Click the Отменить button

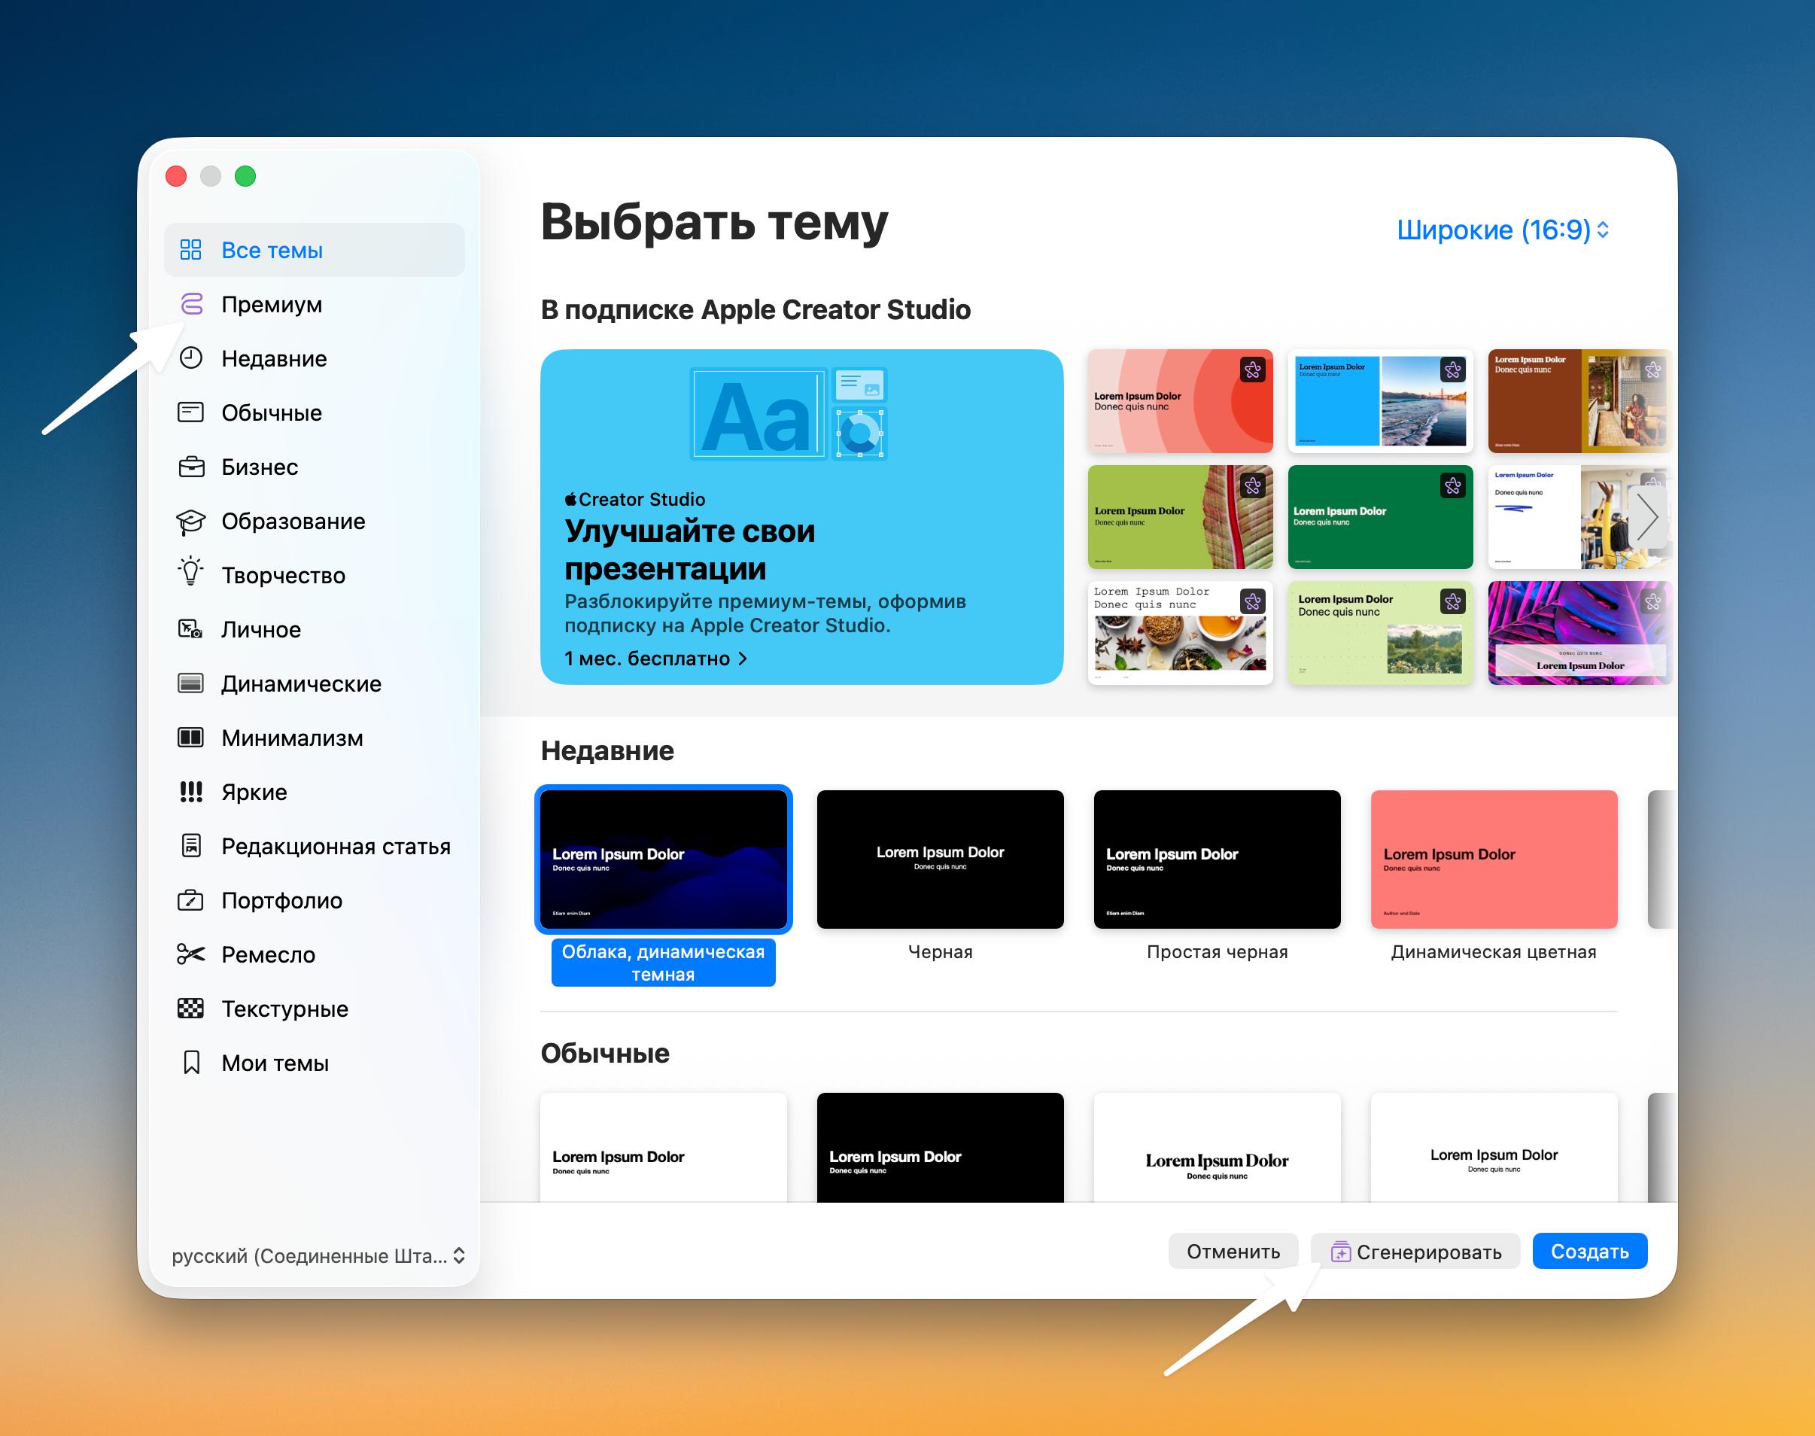(x=1233, y=1252)
